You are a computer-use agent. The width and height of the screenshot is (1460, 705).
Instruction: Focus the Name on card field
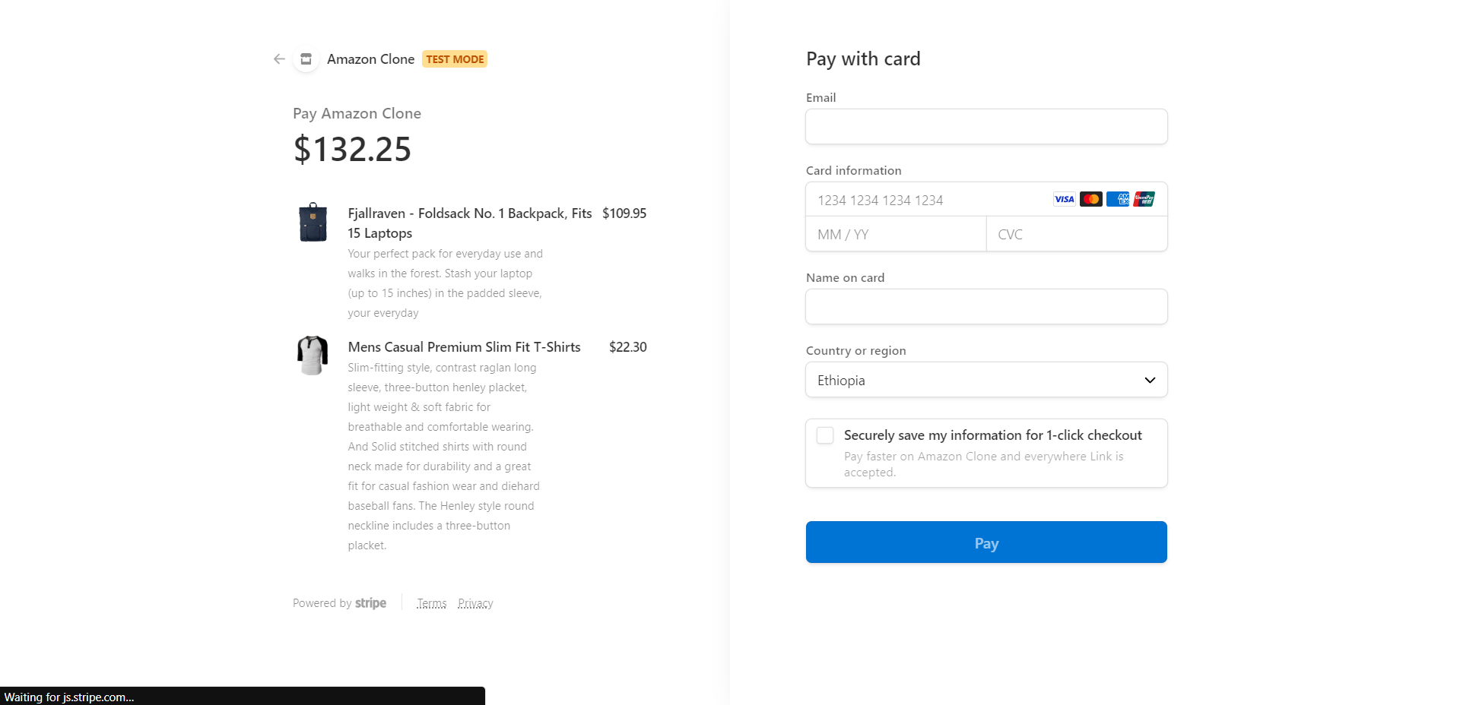[x=986, y=307]
